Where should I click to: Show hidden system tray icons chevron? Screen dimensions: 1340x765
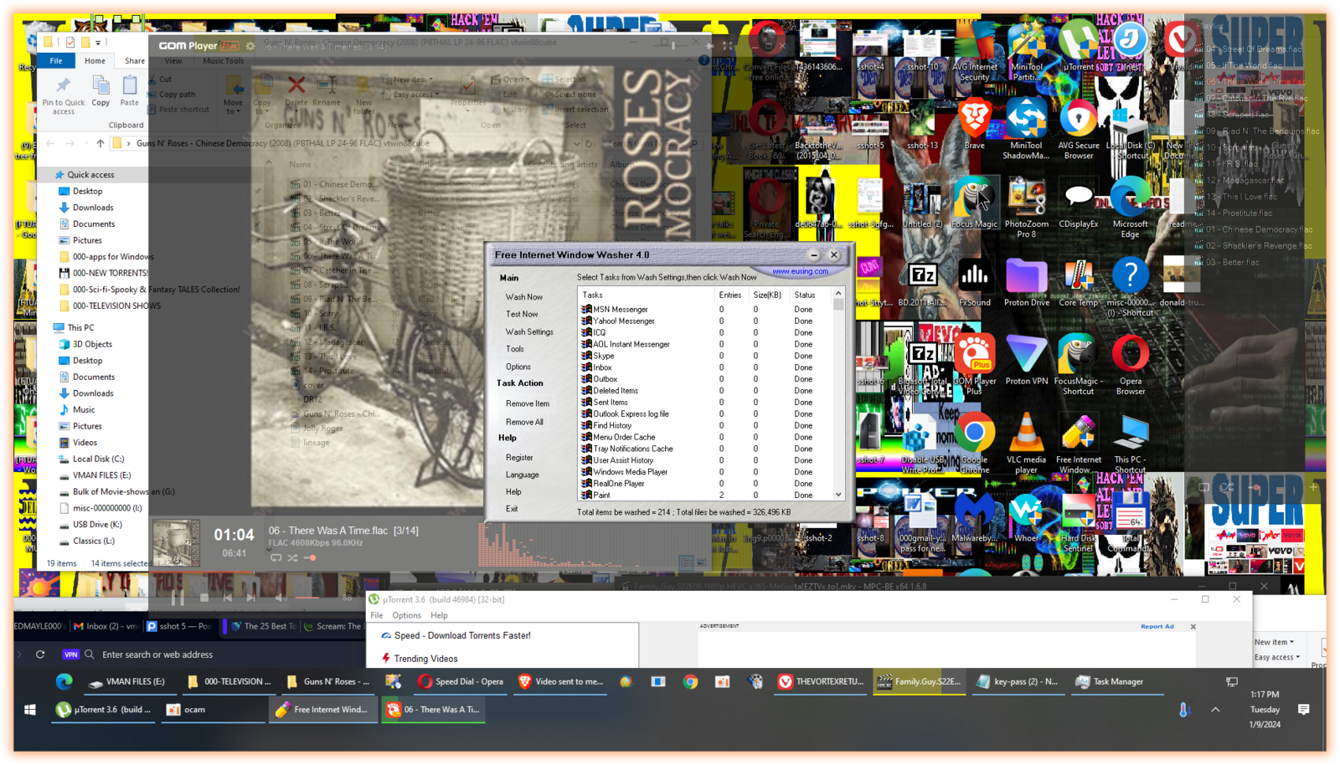coord(1215,710)
